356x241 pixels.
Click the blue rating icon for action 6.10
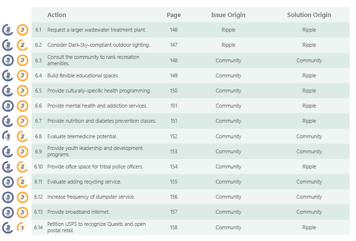8,167
